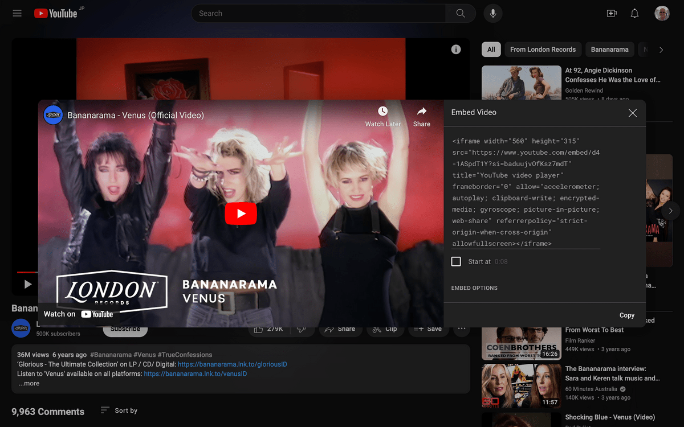The height and width of the screenshot is (427, 684).
Task: Expand the description with ...more
Action: [28, 384]
